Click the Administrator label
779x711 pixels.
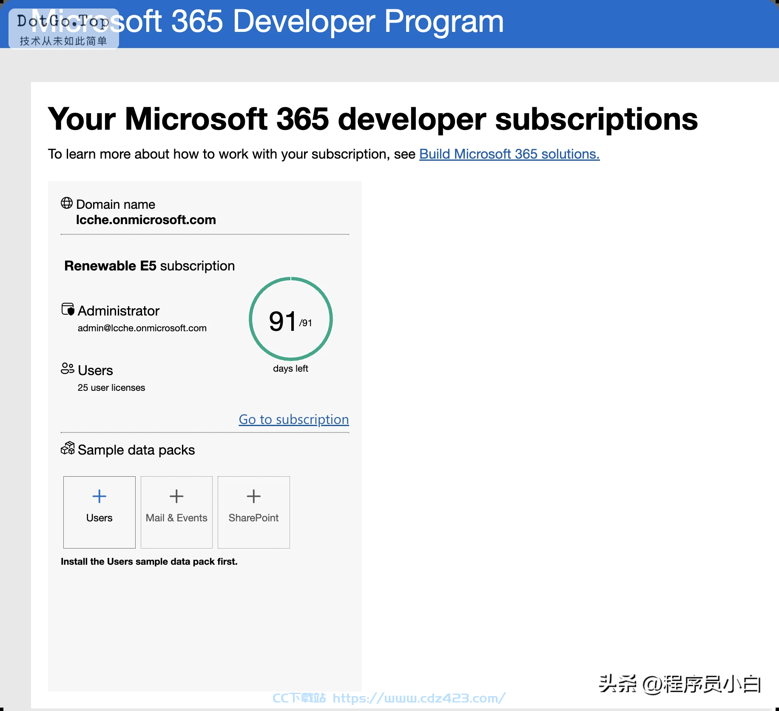(119, 311)
